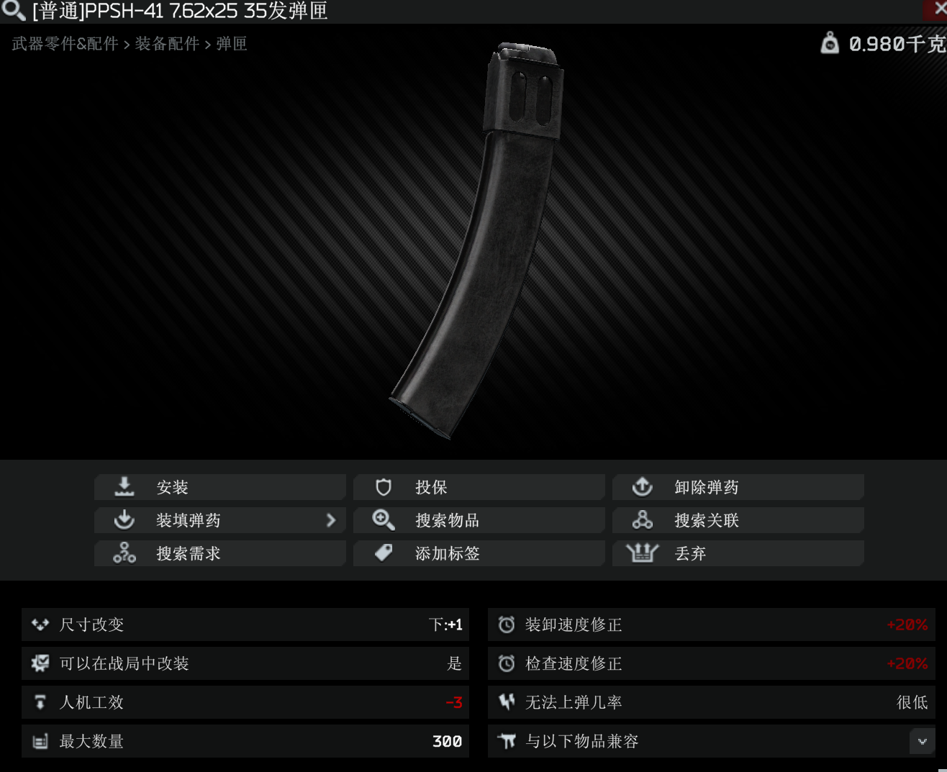
Task: Click the linked nodes icon for 搜索关联
Action: [x=642, y=519]
